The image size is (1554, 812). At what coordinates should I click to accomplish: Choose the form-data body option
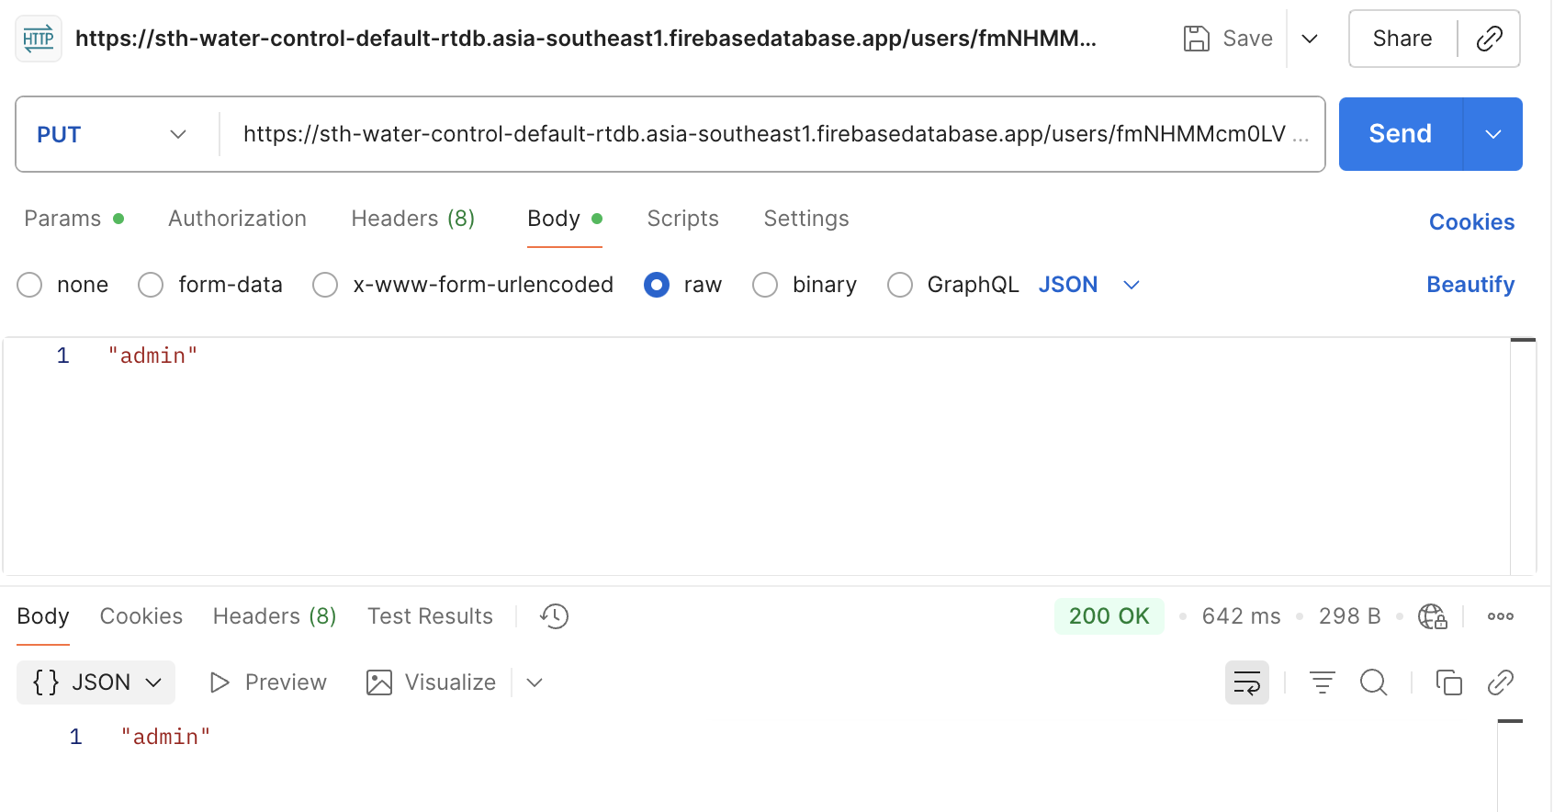tap(152, 285)
